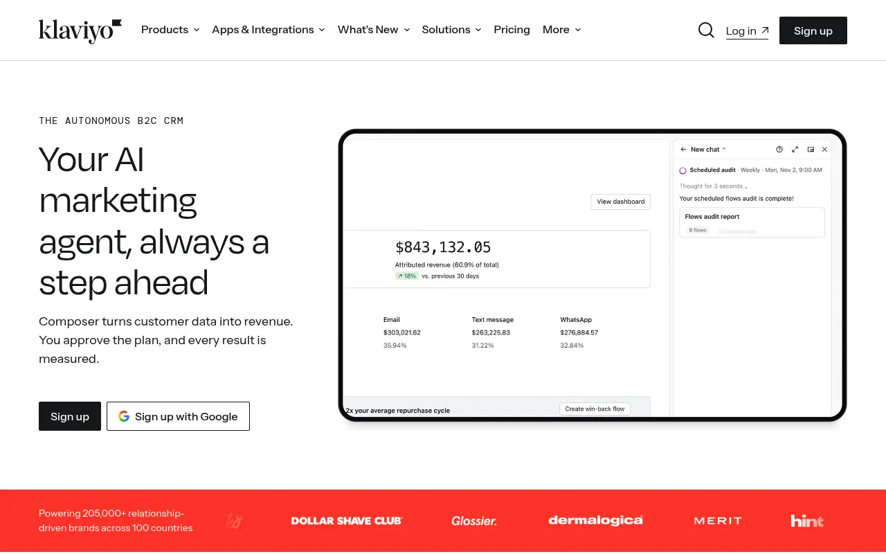Expand the chat panel to full size
Image resolution: width=886 pixels, height=554 pixels.
(795, 150)
